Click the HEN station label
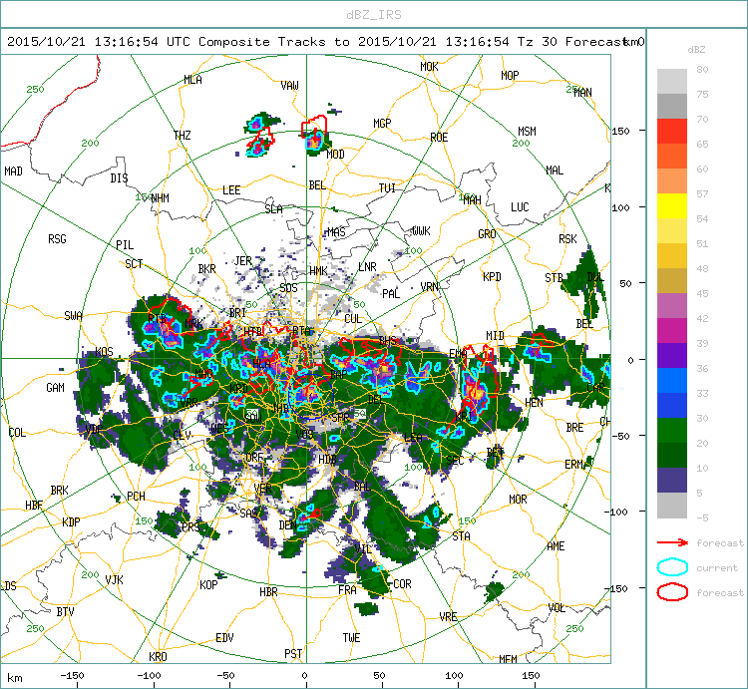This screenshot has height=689, width=748. 534,403
